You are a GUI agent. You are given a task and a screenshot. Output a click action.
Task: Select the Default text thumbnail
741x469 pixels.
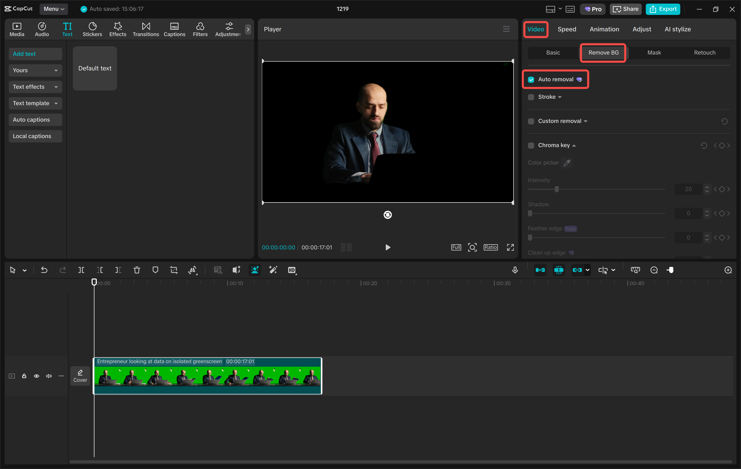[95, 68]
